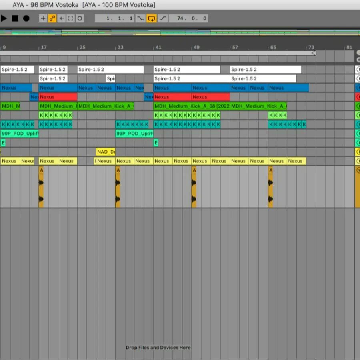This screenshot has width=360, height=360.
Task: Click the arrangement overview strip
Action: (180, 33)
